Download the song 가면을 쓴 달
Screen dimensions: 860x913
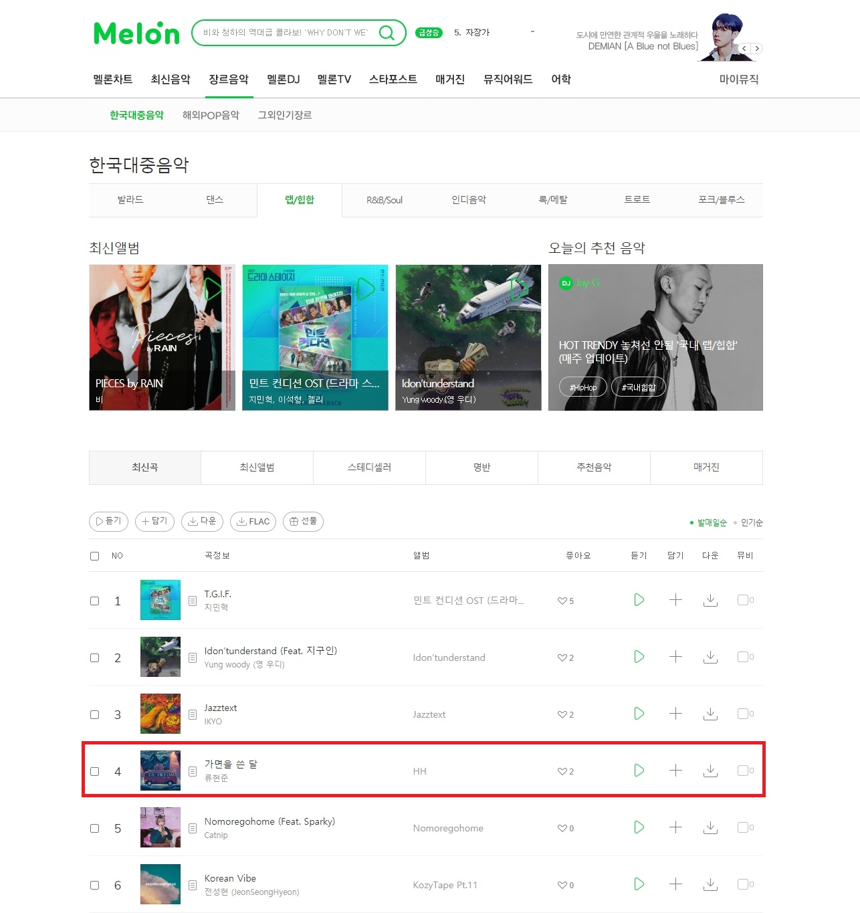tap(710, 771)
